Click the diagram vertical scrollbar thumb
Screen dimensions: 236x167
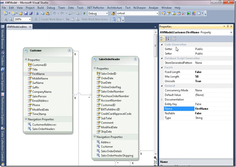tap(155, 46)
